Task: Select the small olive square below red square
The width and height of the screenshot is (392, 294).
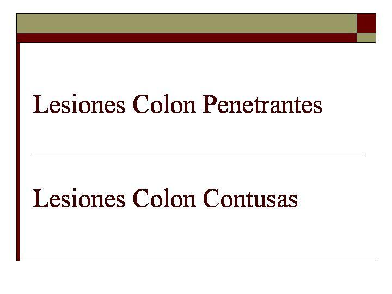Action: [366, 38]
